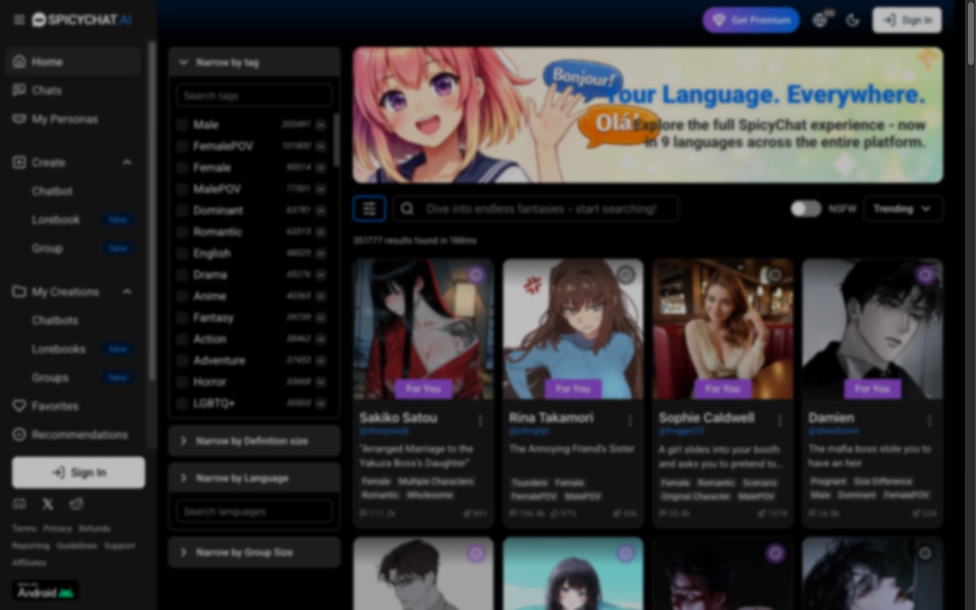Viewport: 976px width, 610px height.
Task: Click Sign In button in top bar
Action: click(x=907, y=20)
